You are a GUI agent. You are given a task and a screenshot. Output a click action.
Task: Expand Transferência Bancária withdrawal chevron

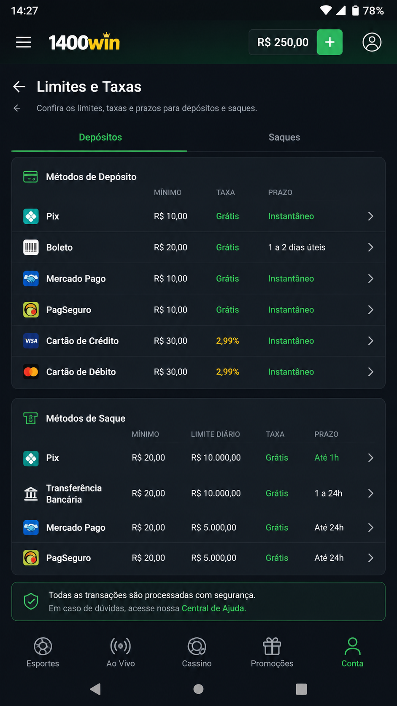370,493
